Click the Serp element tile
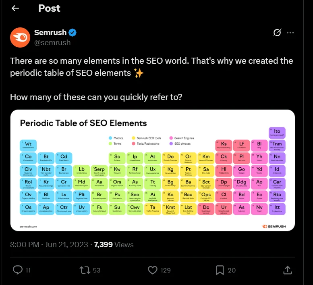 99,170
